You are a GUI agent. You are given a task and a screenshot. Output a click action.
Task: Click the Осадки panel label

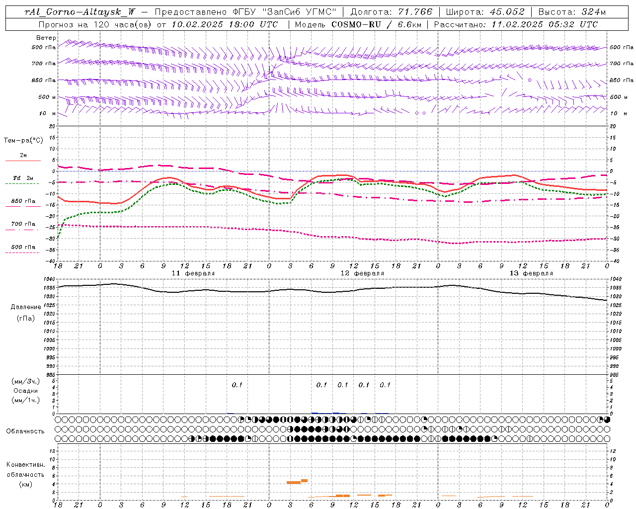(26, 391)
